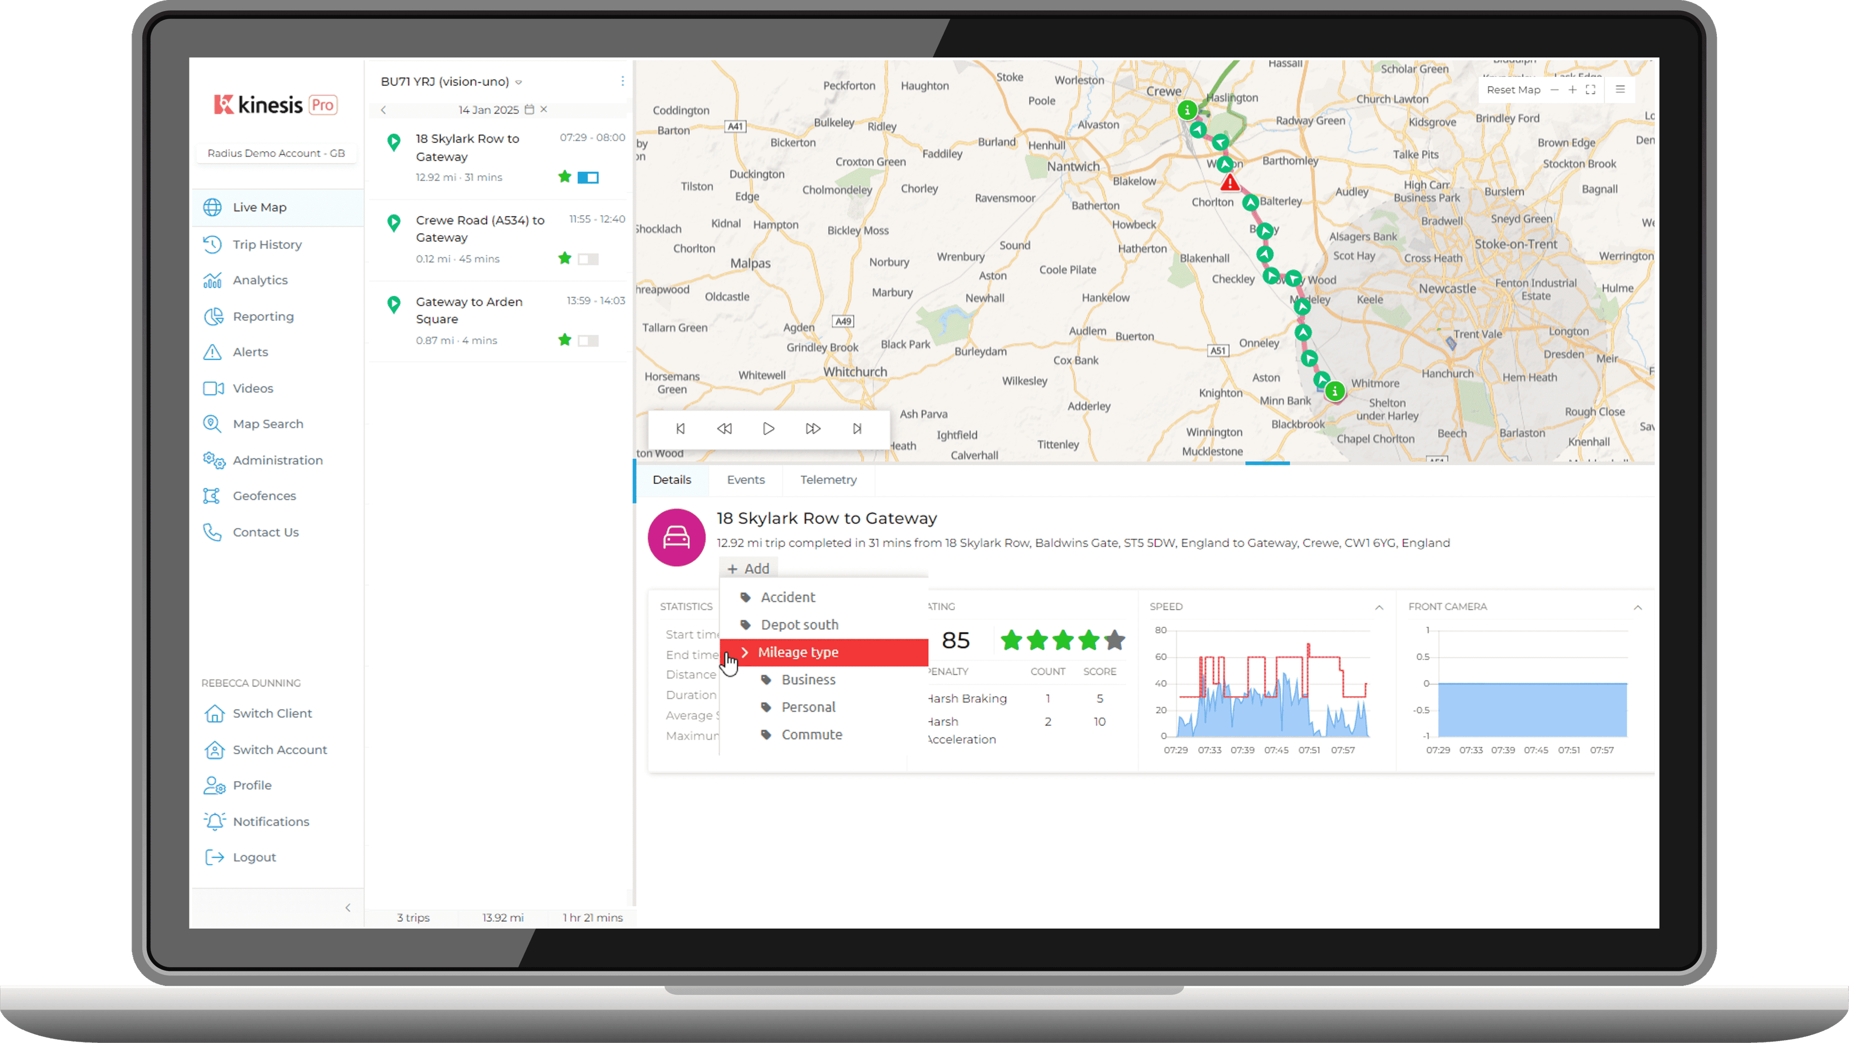Screen dimensions: 1857x1043
Task: Zoom out the map with minus
Action: coord(1555,90)
